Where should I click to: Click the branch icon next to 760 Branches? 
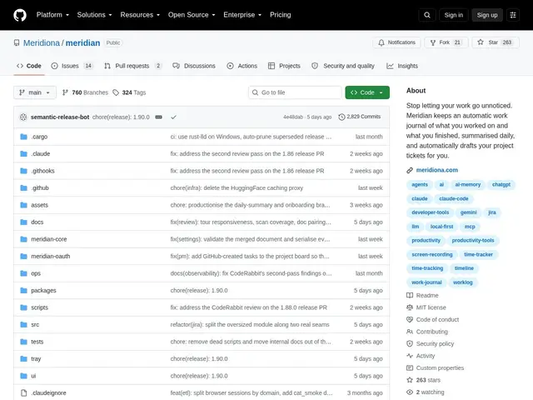[x=65, y=92]
